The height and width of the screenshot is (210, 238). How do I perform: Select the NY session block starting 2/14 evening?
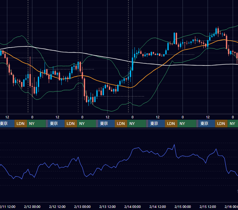(x=187, y=124)
